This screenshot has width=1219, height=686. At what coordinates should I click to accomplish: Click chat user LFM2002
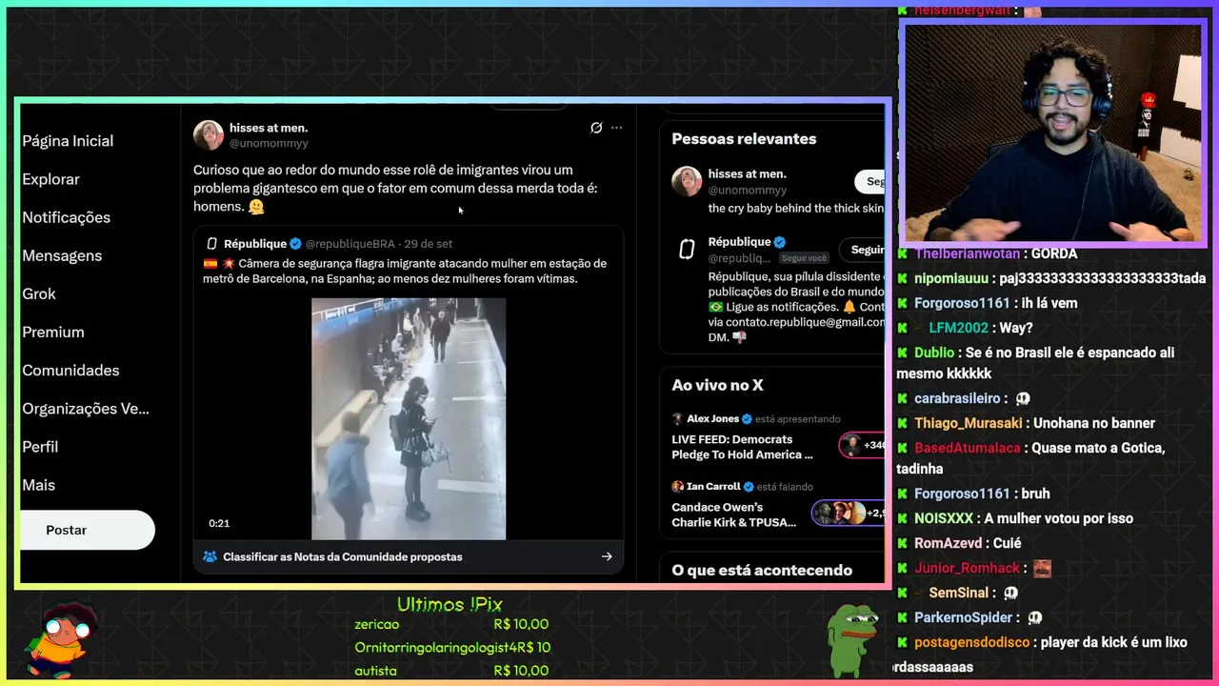pyautogui.click(x=959, y=328)
